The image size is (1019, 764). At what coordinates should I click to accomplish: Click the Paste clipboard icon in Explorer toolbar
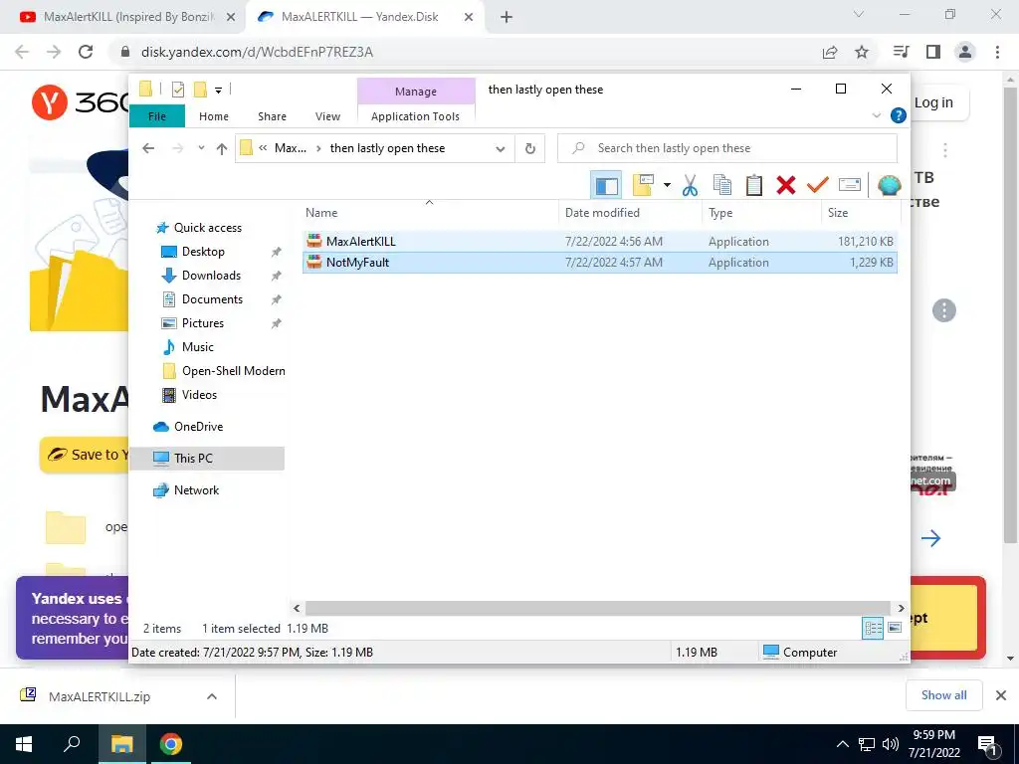click(x=754, y=185)
